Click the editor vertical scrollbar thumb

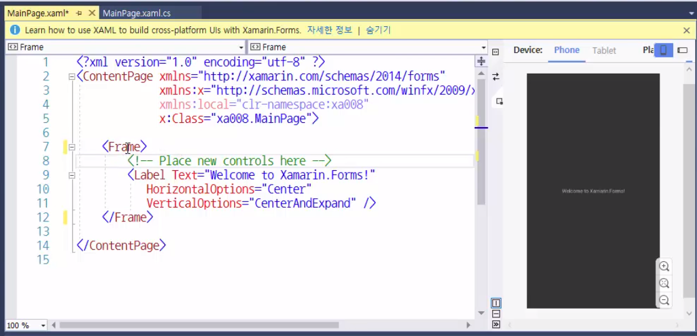tap(481, 142)
